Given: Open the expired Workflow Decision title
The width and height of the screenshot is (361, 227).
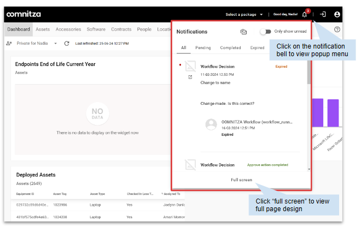Looking at the screenshot, I should click(217, 67).
